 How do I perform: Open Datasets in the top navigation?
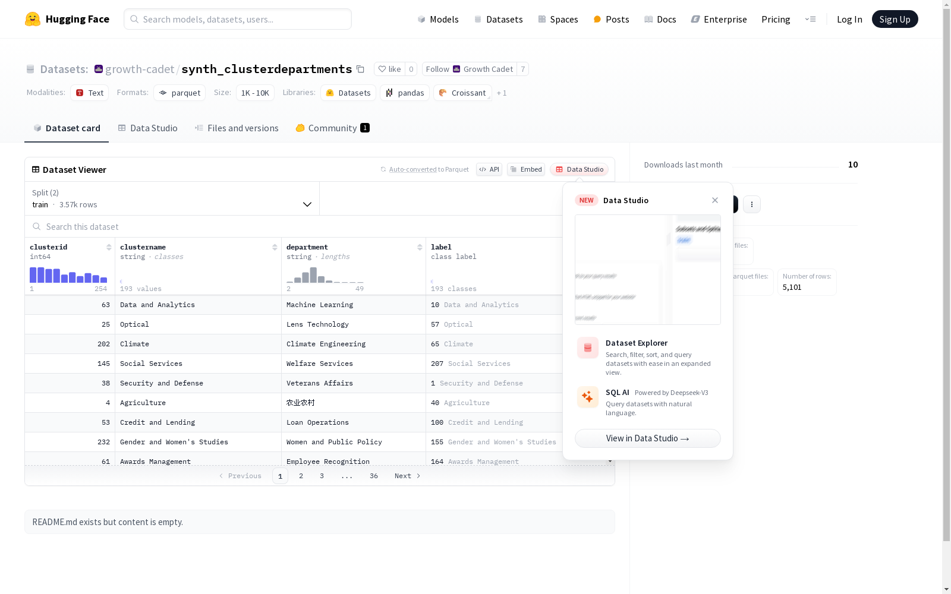coord(498,19)
